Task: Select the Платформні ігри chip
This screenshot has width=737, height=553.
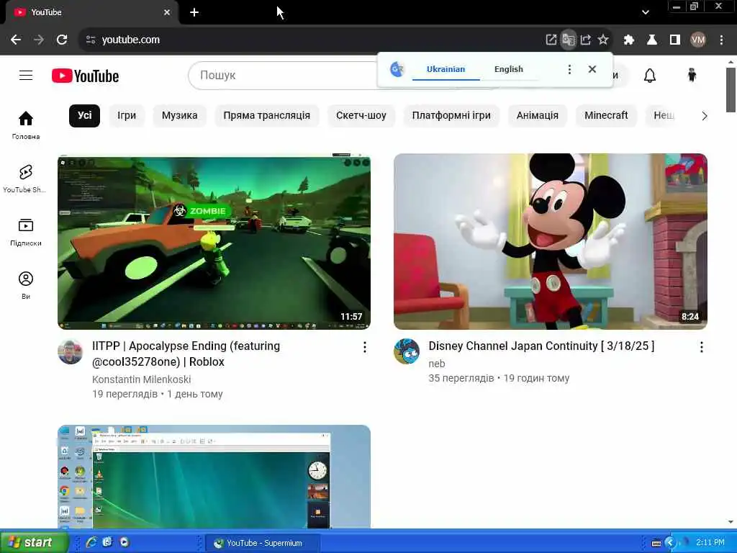Action: pos(451,116)
